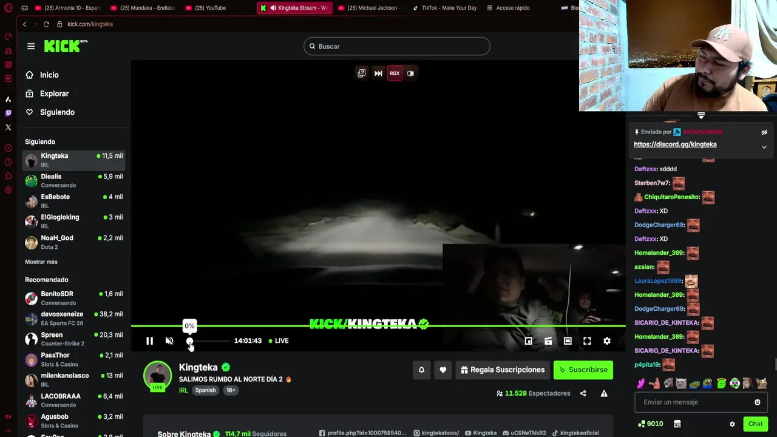Click the green Suscribirse button

[583, 370]
